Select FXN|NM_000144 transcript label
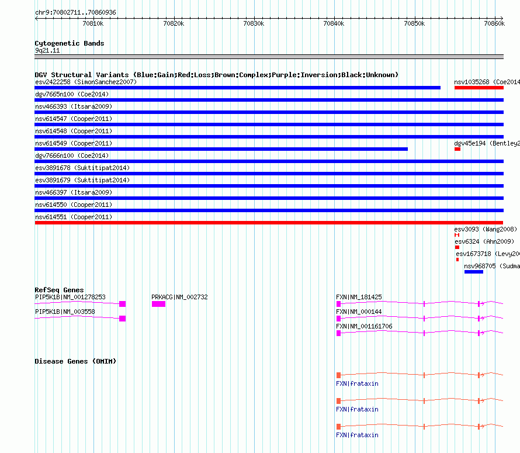Viewport: 520px width, 453px height. click(359, 312)
